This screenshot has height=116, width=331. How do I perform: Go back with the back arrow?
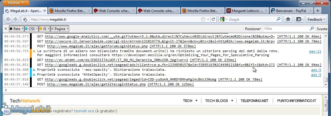[x=8, y=19]
